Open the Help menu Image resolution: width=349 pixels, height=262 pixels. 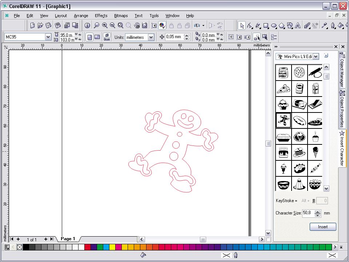click(x=190, y=16)
